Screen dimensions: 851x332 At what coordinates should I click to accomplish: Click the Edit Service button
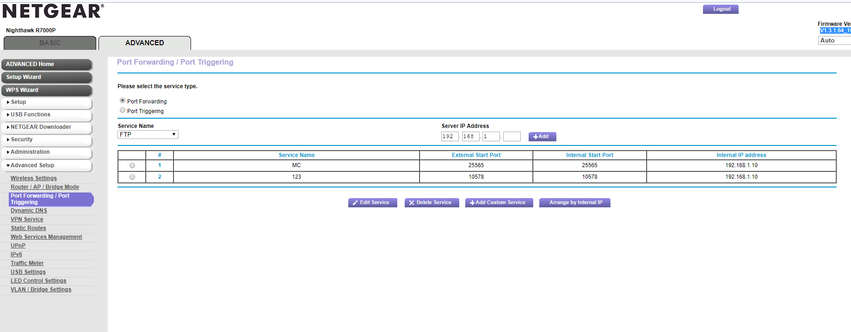pyautogui.click(x=372, y=203)
